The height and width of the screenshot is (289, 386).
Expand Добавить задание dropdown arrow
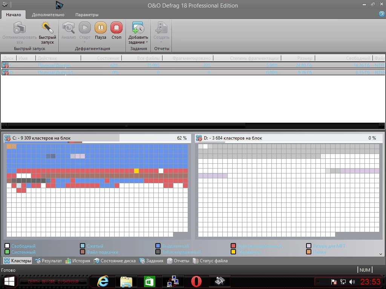(x=147, y=42)
